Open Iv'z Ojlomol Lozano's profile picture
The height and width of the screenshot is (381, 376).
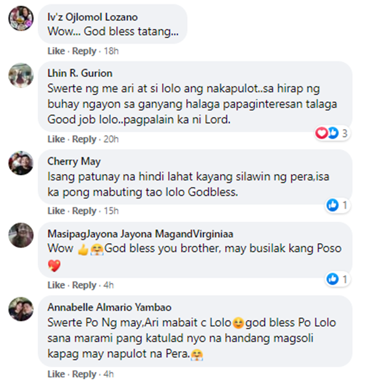point(21,19)
